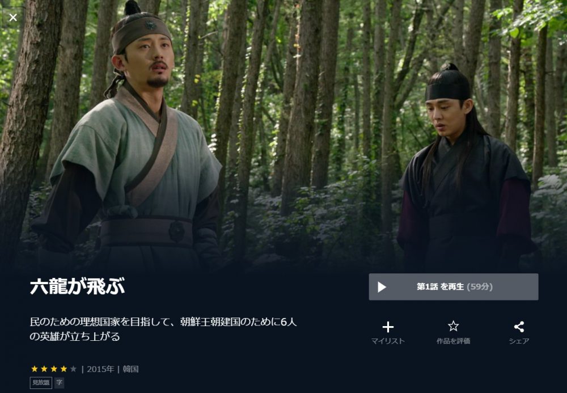Click the 韓国 country label
The width and height of the screenshot is (567, 393).
coord(130,369)
